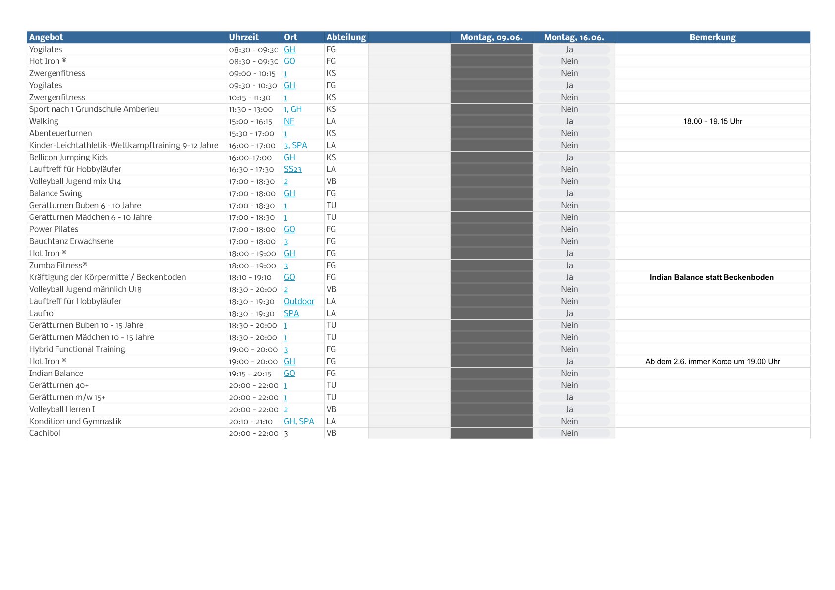The width and height of the screenshot is (835, 590).
Task: Open location link 1 for Abenteuerturnen
Action: 285,134
